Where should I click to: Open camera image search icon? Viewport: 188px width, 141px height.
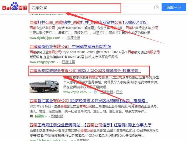157,7
